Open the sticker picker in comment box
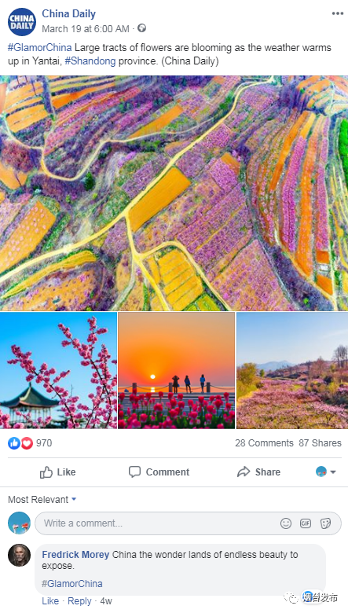 tap(325, 523)
